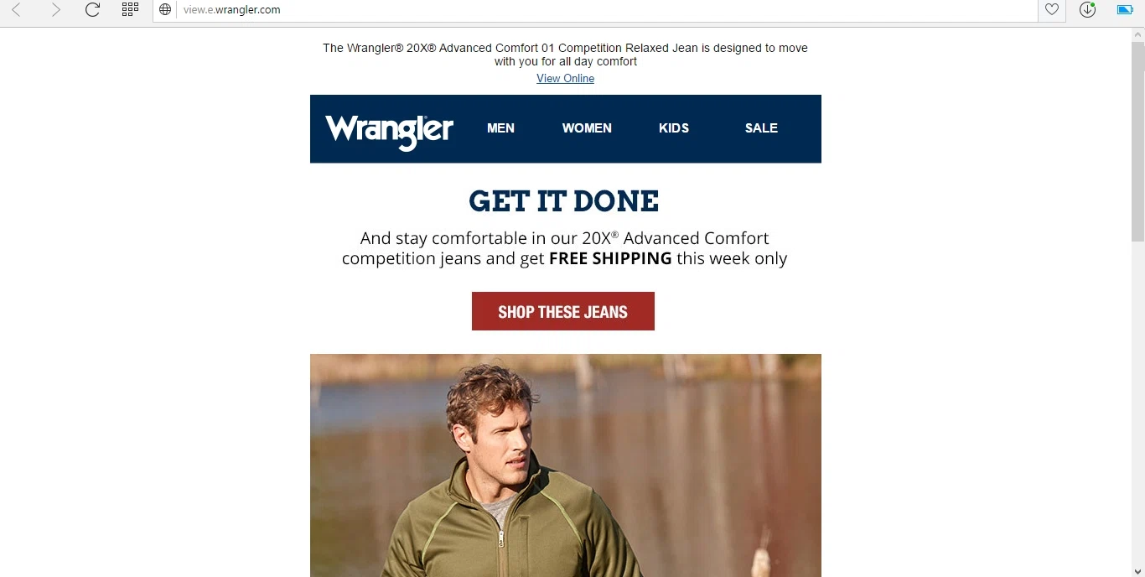The height and width of the screenshot is (577, 1145).
Task: Open the View Online link
Action: pyautogui.click(x=565, y=79)
